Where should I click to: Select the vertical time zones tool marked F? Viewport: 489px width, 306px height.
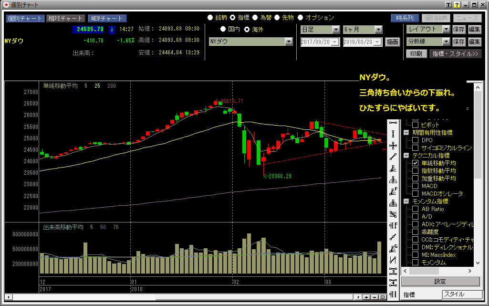coord(393,225)
